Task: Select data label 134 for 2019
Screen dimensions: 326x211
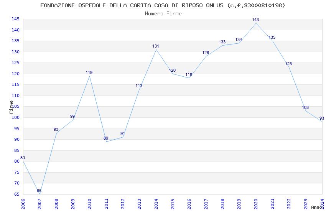Action: coord(239,40)
